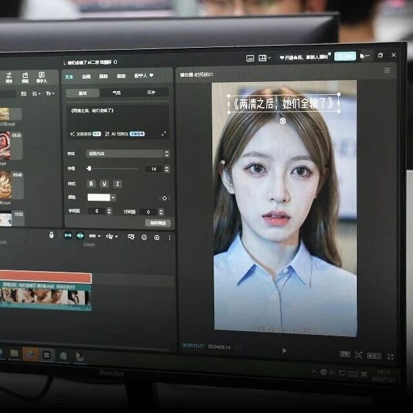Add a keyframe with the diamond icon

pyautogui.click(x=165, y=198)
